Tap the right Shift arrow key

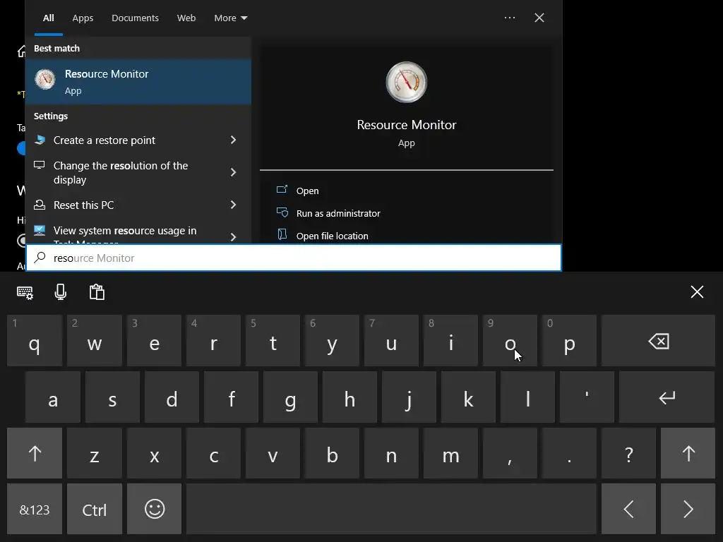(x=688, y=453)
